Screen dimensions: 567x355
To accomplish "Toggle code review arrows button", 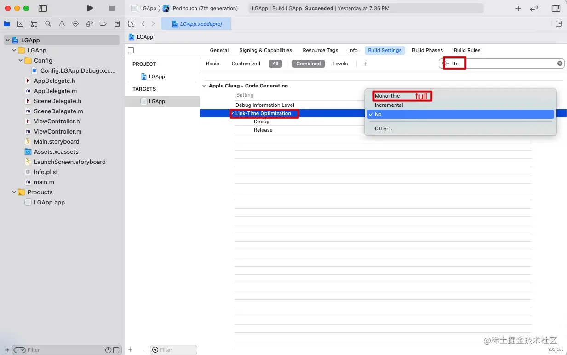I will click(534, 8).
